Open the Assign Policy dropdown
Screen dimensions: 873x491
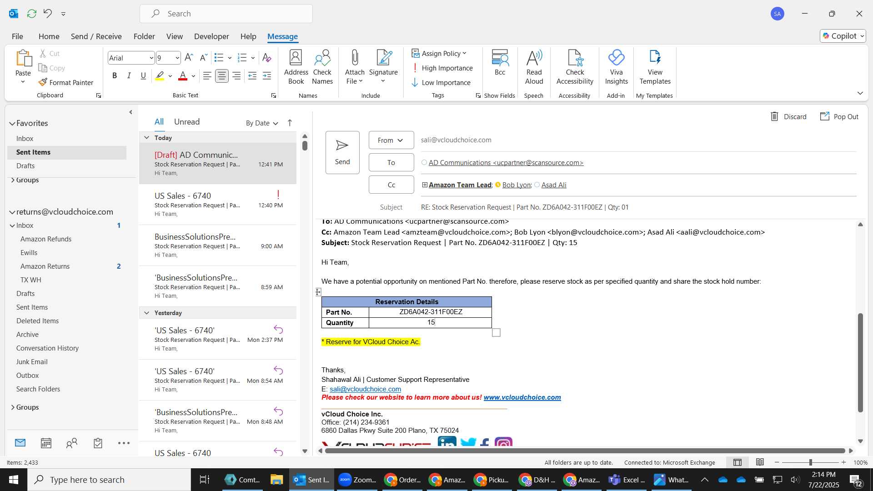439,53
